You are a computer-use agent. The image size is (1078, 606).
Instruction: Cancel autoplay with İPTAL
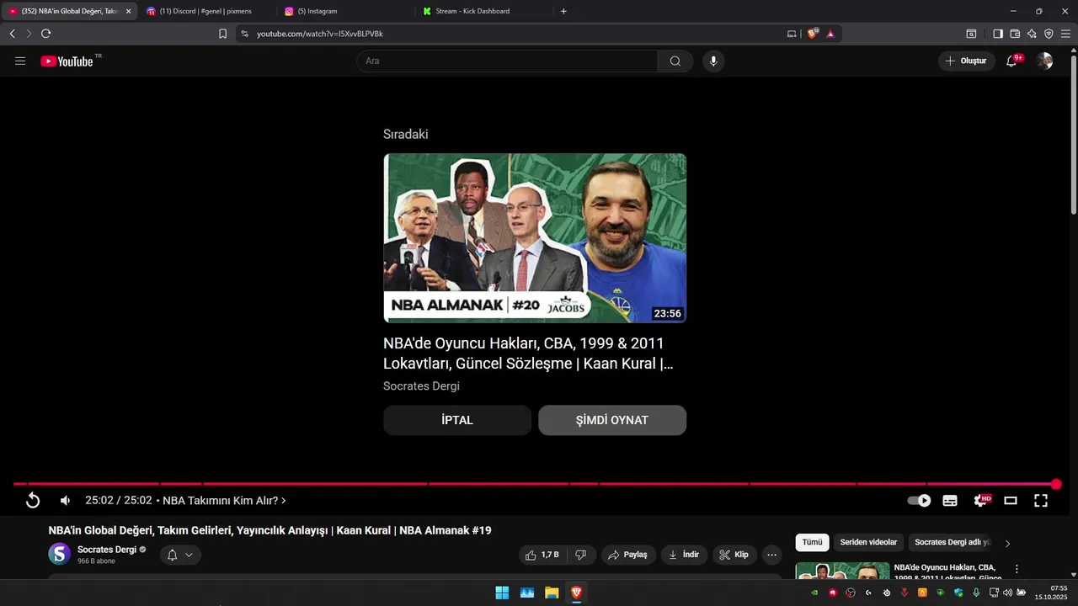(457, 420)
